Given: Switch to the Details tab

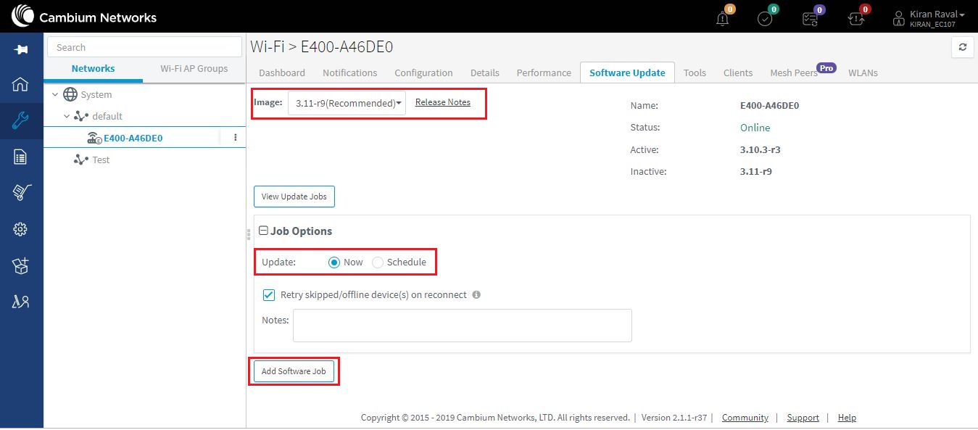Looking at the screenshot, I should click(x=485, y=73).
